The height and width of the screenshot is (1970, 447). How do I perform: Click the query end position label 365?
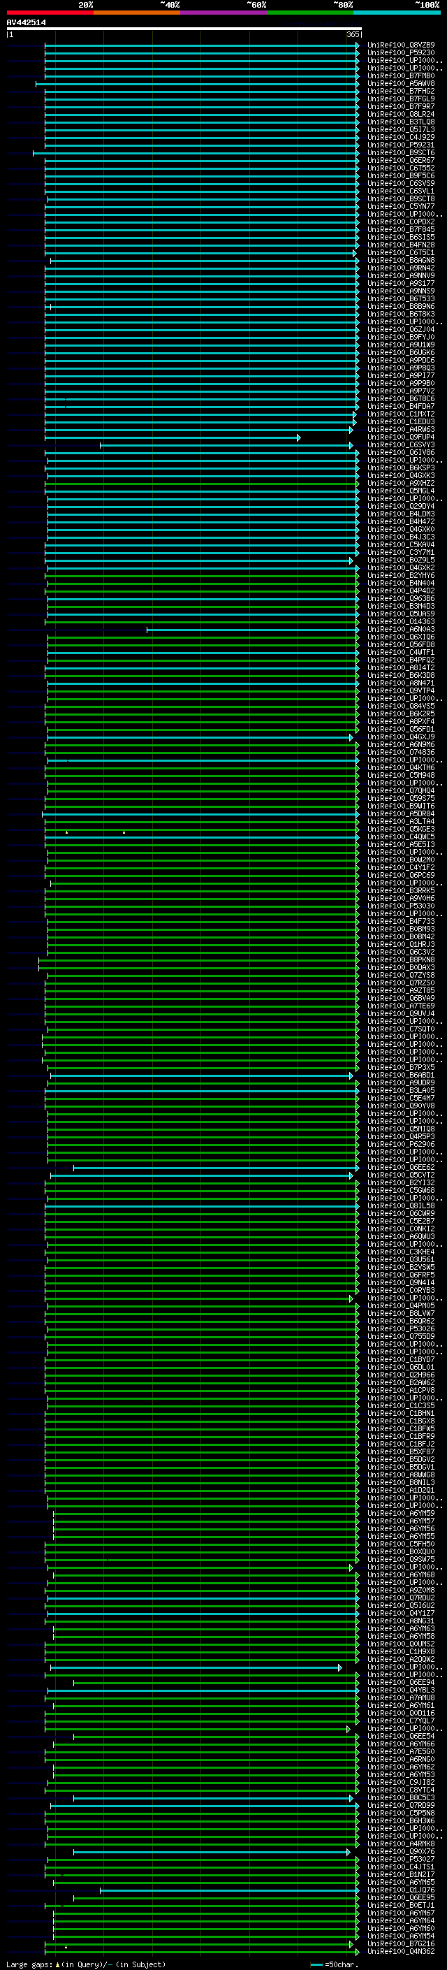[x=353, y=34]
